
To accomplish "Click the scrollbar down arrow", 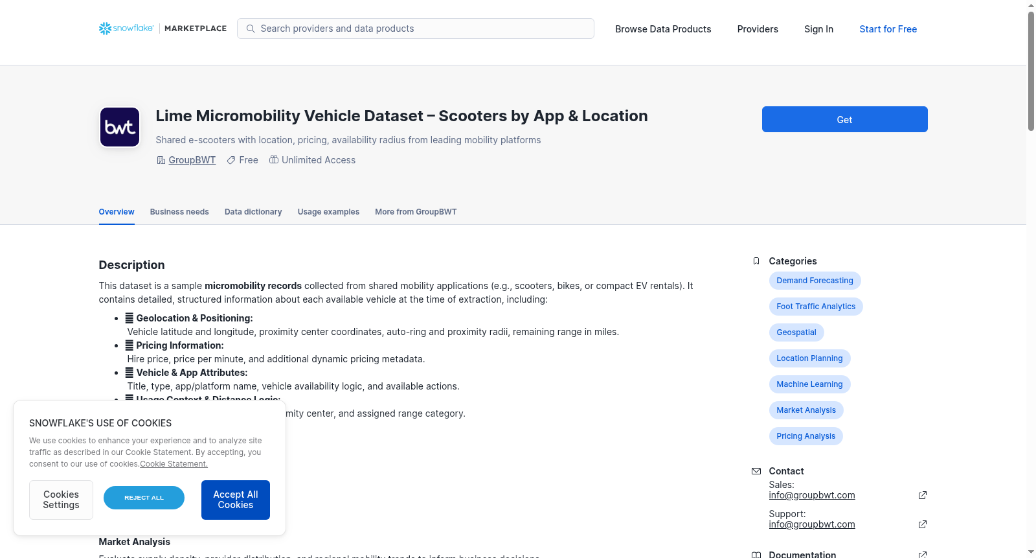I will pos(1031,553).
